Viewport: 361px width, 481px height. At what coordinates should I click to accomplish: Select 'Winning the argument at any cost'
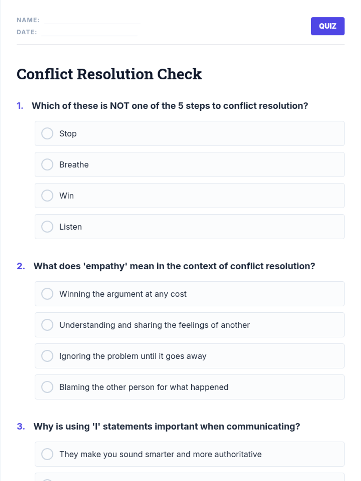pos(47,294)
